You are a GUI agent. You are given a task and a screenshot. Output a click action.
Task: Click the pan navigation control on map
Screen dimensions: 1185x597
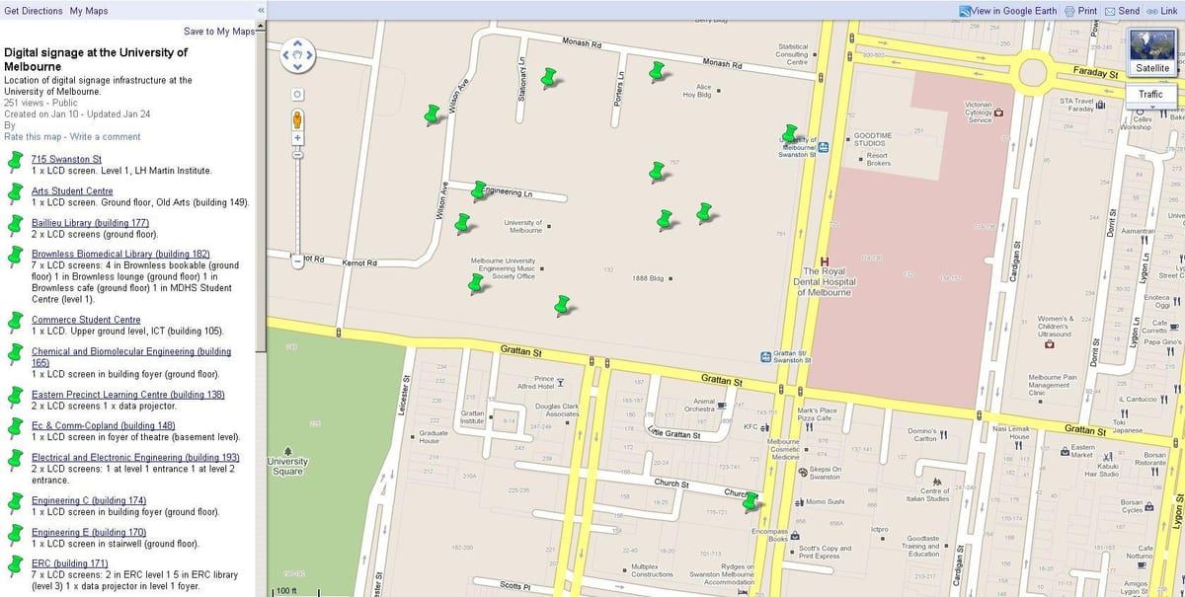[x=298, y=56]
